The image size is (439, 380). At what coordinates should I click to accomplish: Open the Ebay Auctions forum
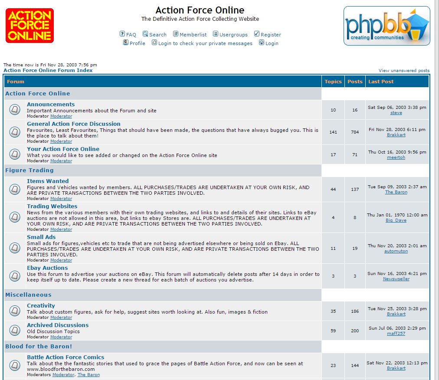click(x=47, y=268)
